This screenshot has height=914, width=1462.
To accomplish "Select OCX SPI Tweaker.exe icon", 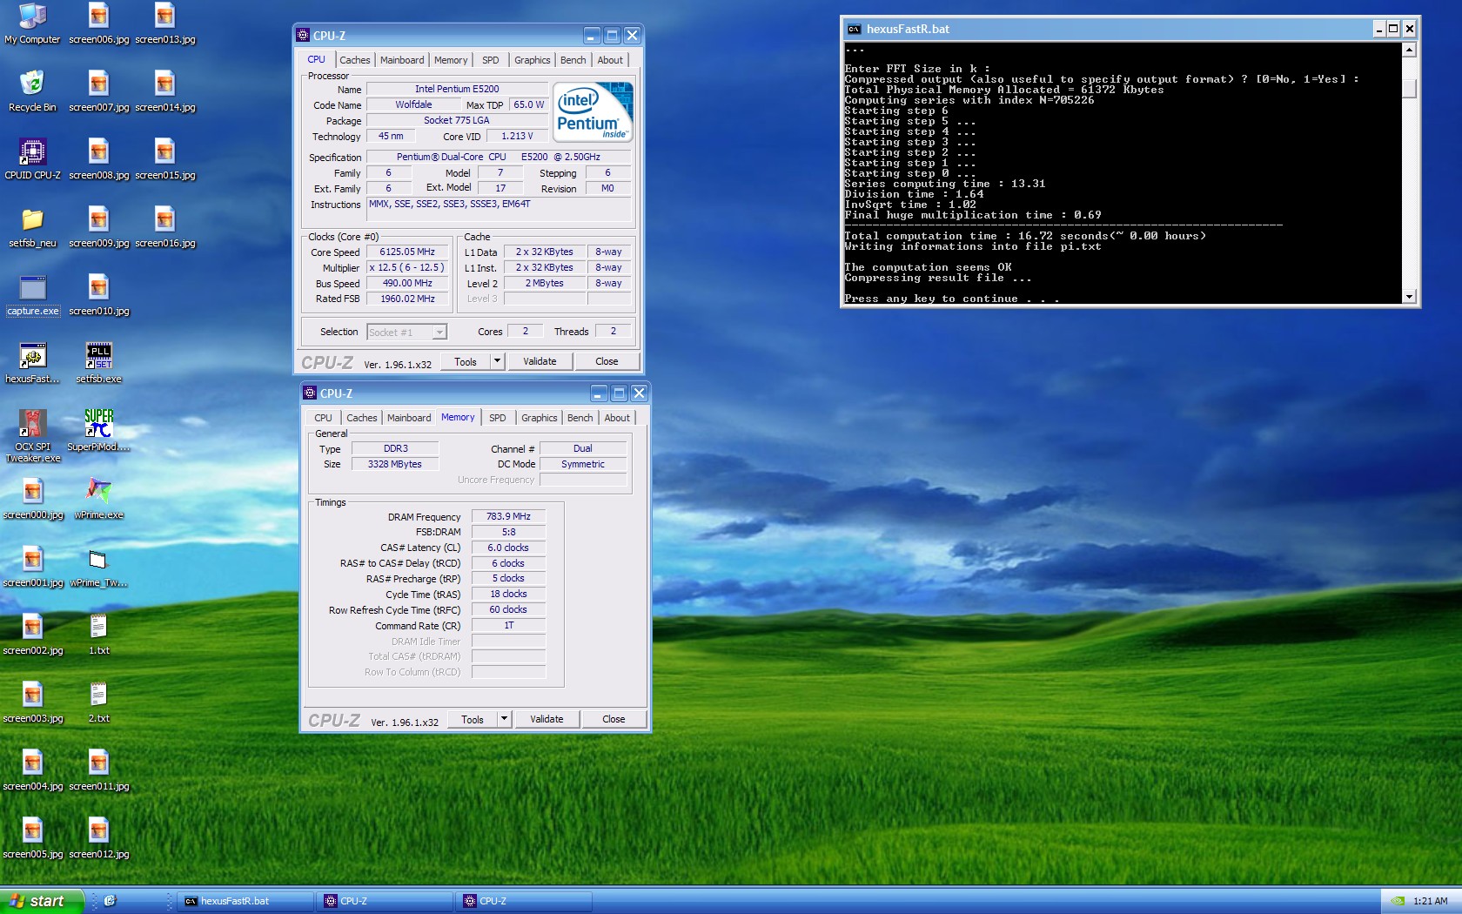I will 32,436.
